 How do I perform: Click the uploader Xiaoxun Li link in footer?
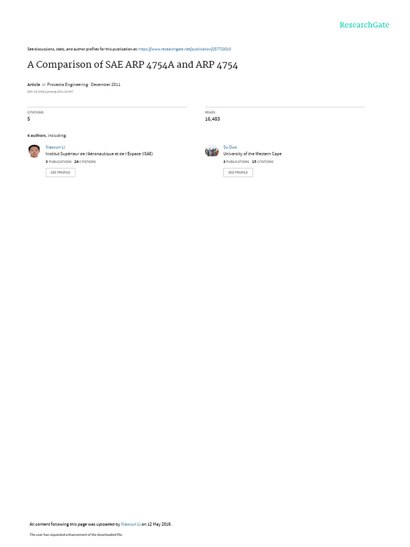pos(131,524)
